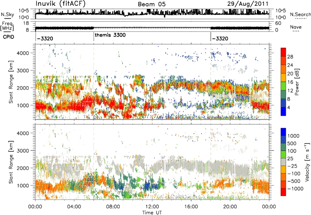Click the '18' frequency axis tick
Screen dimensions: 311x215
(x=26, y=23)
